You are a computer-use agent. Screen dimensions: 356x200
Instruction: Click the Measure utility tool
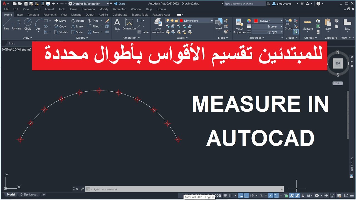(308, 24)
